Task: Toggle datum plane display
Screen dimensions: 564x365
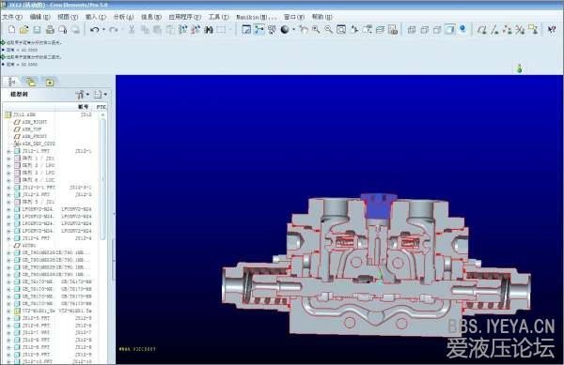Action: tap(482, 30)
